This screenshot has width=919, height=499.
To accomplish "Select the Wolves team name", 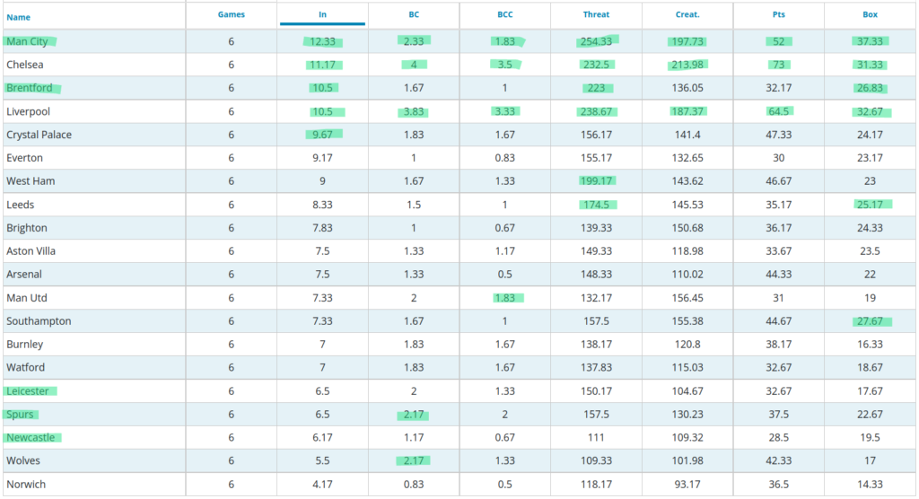I will (x=22, y=461).
